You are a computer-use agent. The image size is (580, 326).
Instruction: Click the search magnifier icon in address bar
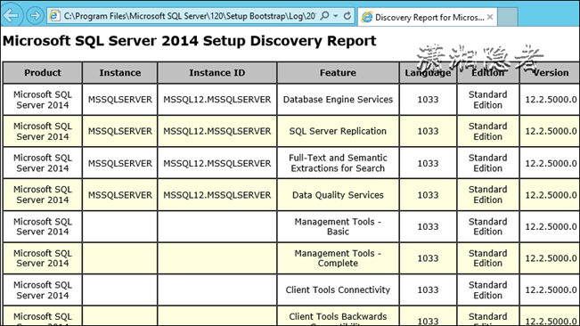click(324, 16)
